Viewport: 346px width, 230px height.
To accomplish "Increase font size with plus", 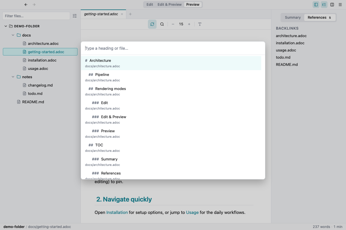I will click(189, 24).
